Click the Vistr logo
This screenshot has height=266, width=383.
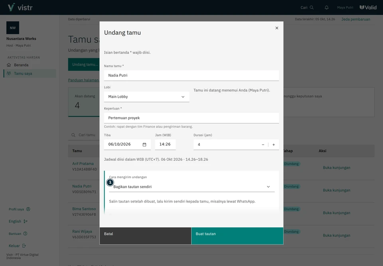(x=20, y=7)
